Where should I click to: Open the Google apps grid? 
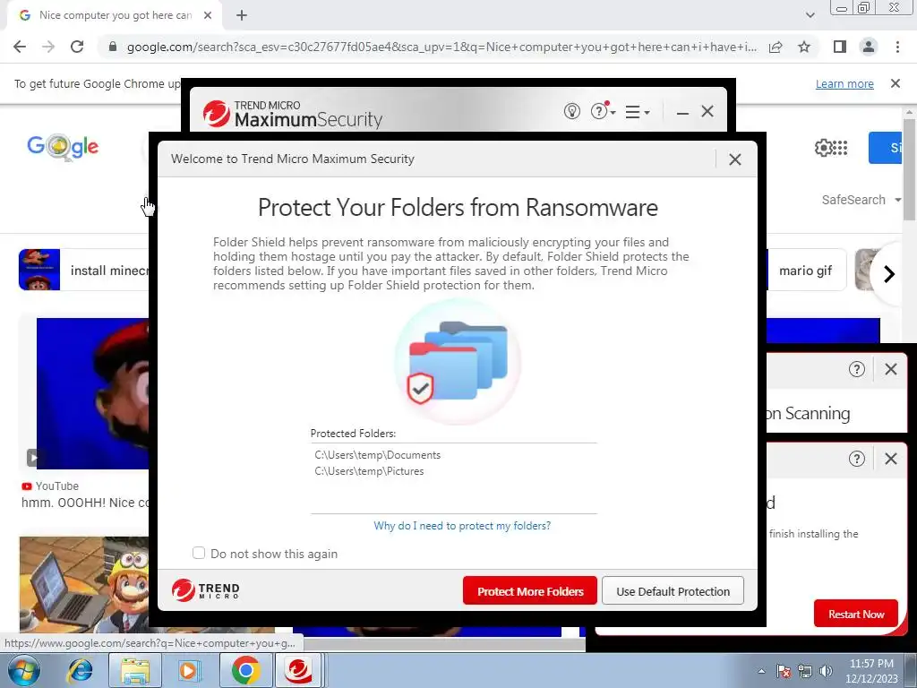840,148
